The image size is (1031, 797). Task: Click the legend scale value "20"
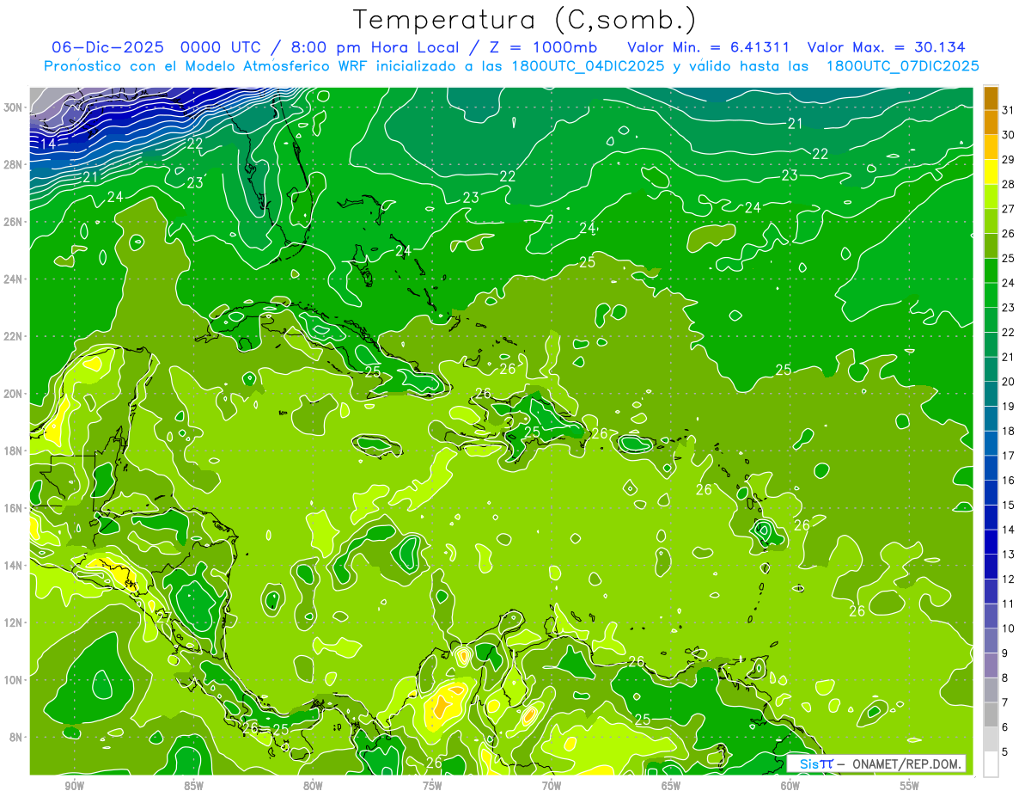[1009, 382]
